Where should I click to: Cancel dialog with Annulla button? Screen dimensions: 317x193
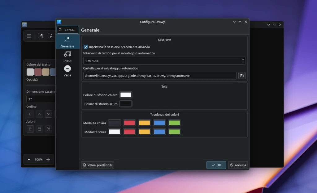[x=238, y=165]
